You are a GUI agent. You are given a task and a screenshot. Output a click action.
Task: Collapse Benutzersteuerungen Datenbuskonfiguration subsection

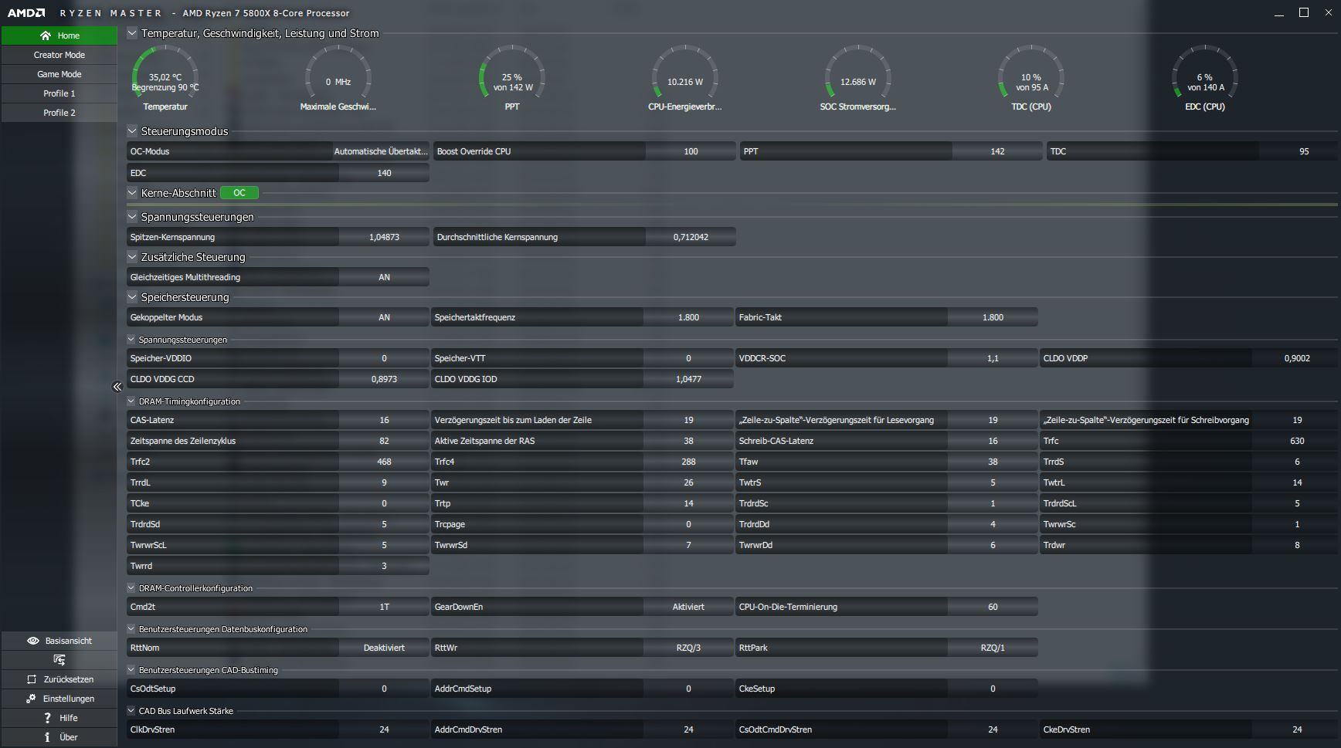pos(131,629)
